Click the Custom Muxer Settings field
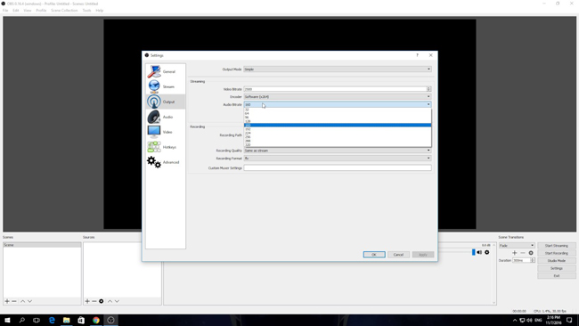The height and width of the screenshot is (326, 579). 337,168
